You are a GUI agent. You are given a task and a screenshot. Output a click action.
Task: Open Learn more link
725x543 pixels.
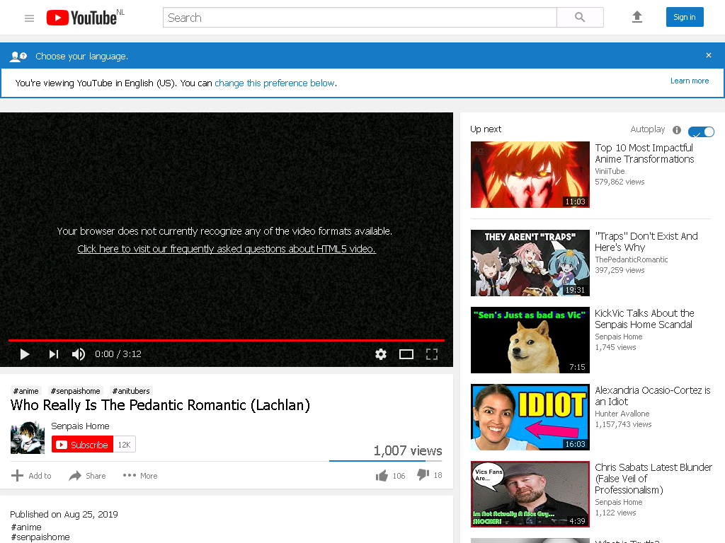[690, 81]
